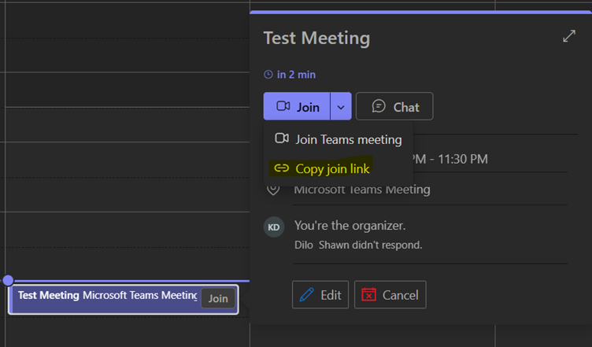This screenshot has height=347, width=592.
Task: Click the location pin icon
Action: pos(273,190)
